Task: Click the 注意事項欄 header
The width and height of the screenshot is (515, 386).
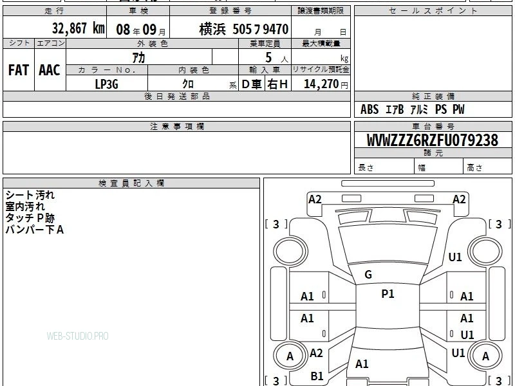Action: [x=176, y=126]
